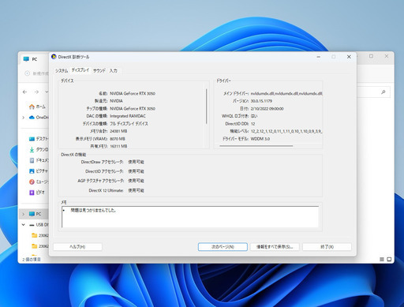Screen dimensions: 404x307
Task: Exit the tool with 終了(X) button
Action: click(x=327, y=247)
